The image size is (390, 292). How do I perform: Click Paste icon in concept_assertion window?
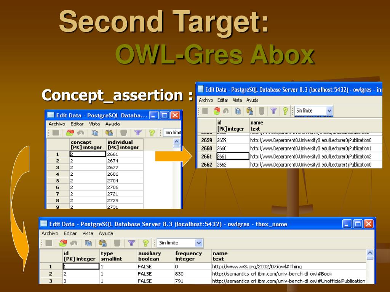tap(109, 133)
